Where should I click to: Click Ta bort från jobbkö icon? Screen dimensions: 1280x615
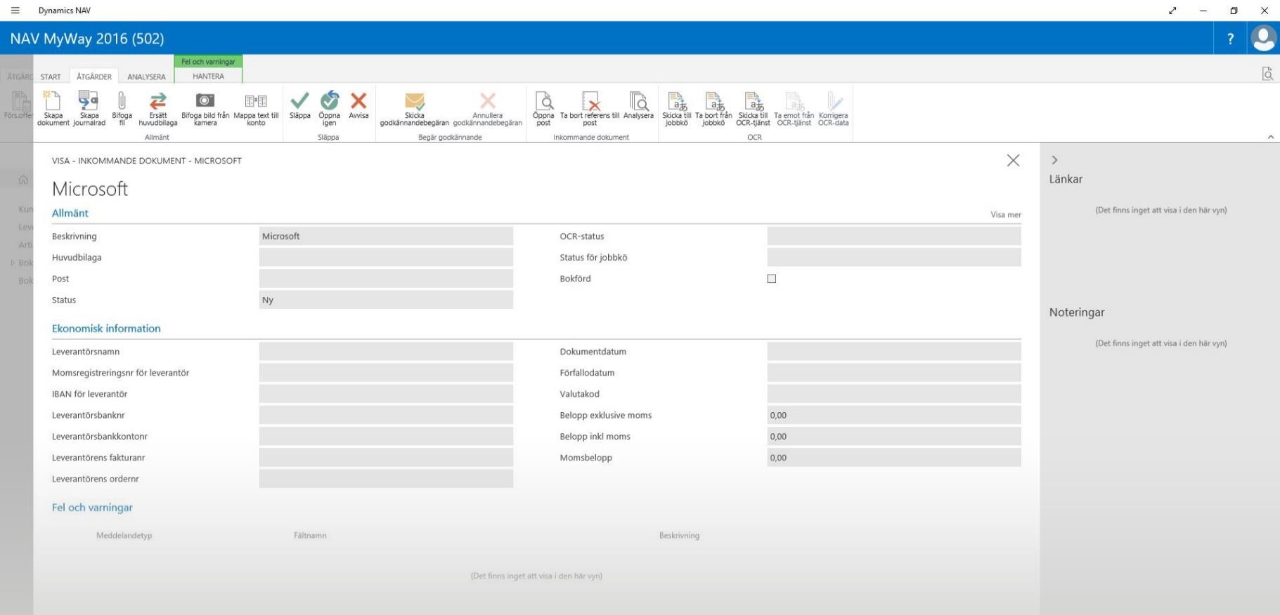point(713,101)
